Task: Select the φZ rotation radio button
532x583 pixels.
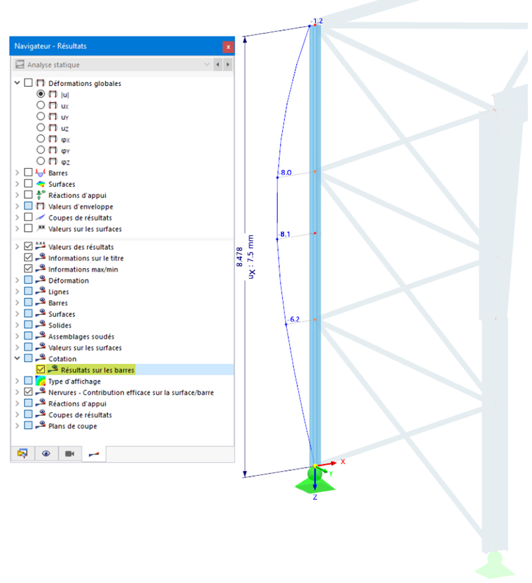Action: pyautogui.click(x=41, y=161)
